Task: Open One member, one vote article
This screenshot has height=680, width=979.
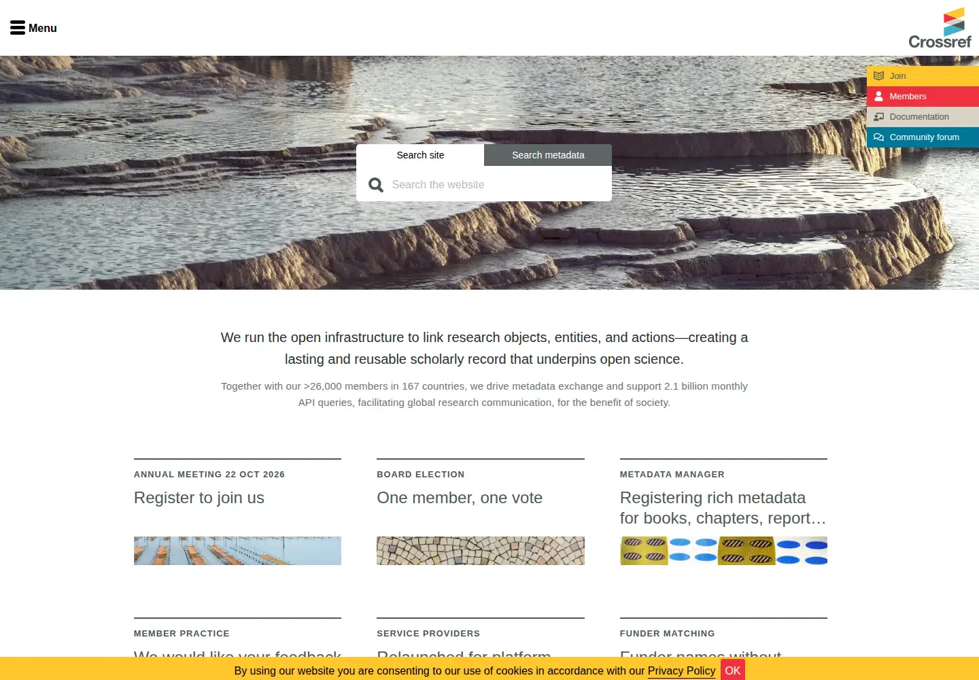Action: [460, 498]
